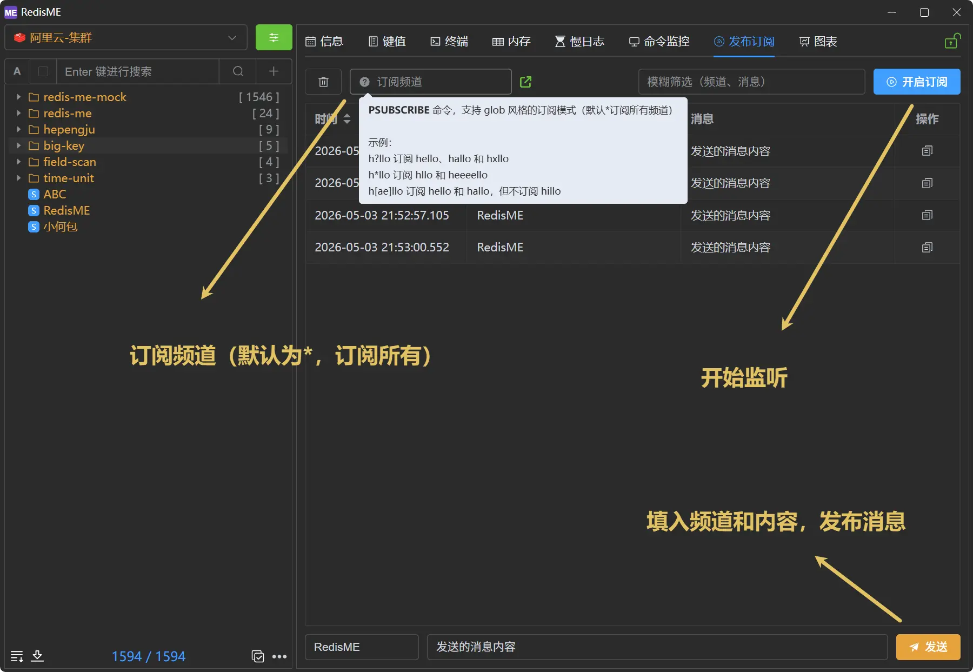
Task: Select the hepengju folder
Action: 69,129
